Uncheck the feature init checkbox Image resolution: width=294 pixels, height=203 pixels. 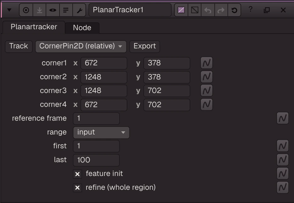click(x=77, y=174)
